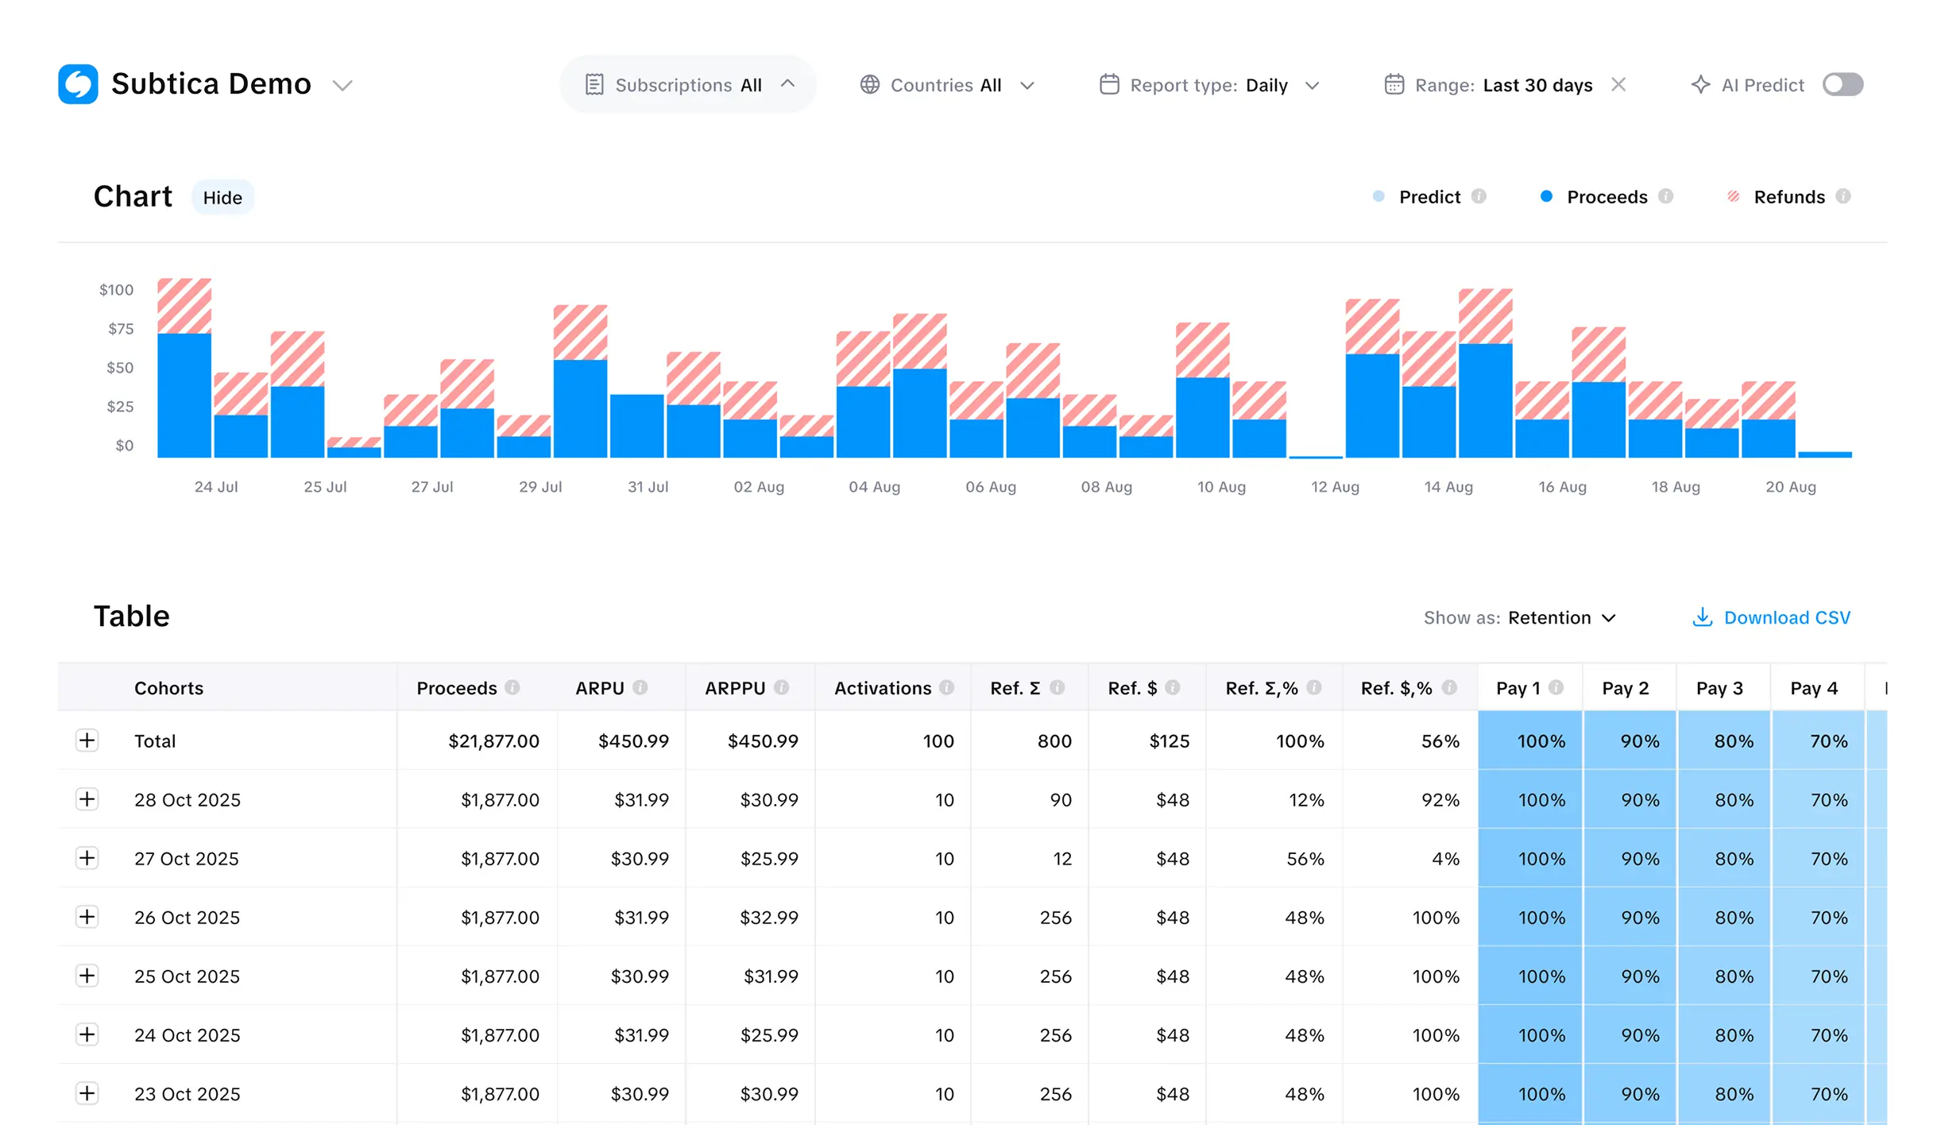The height and width of the screenshot is (1125, 1945).
Task: Click the Subtica logo icon
Action: point(79,83)
